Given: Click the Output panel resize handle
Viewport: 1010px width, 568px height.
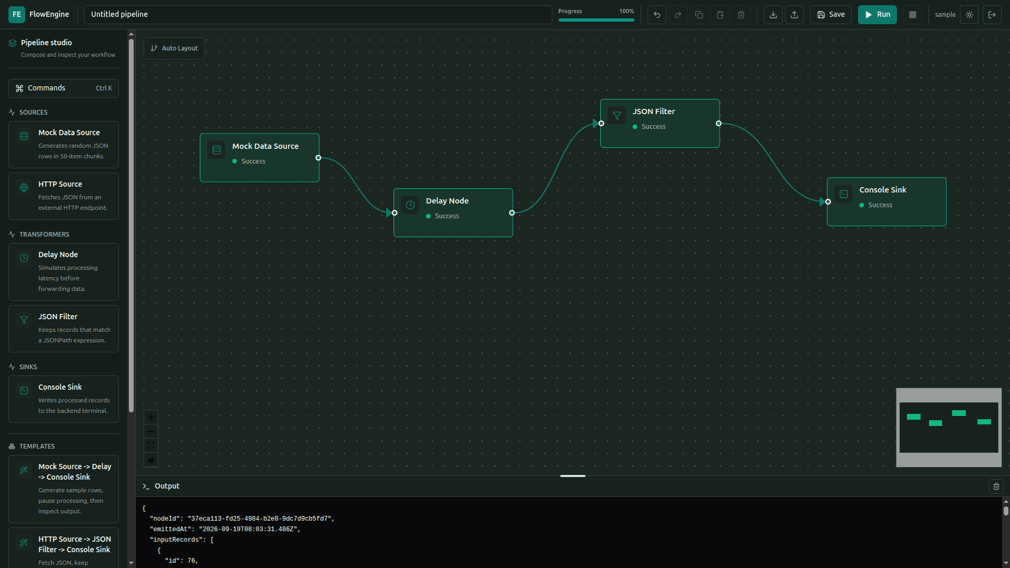Looking at the screenshot, I should 573,476.
